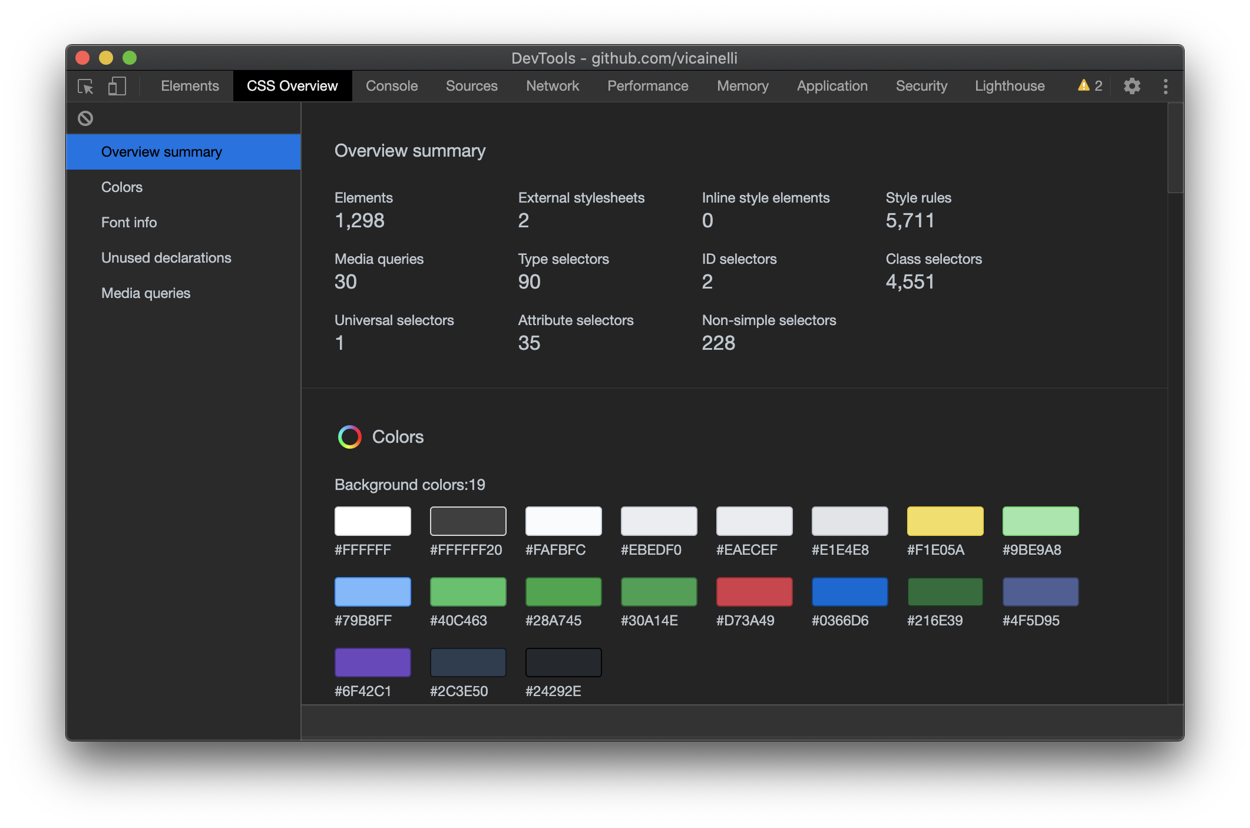1250x828 pixels.
Task: View Unused declarations in the sidebar
Action: pos(166,257)
